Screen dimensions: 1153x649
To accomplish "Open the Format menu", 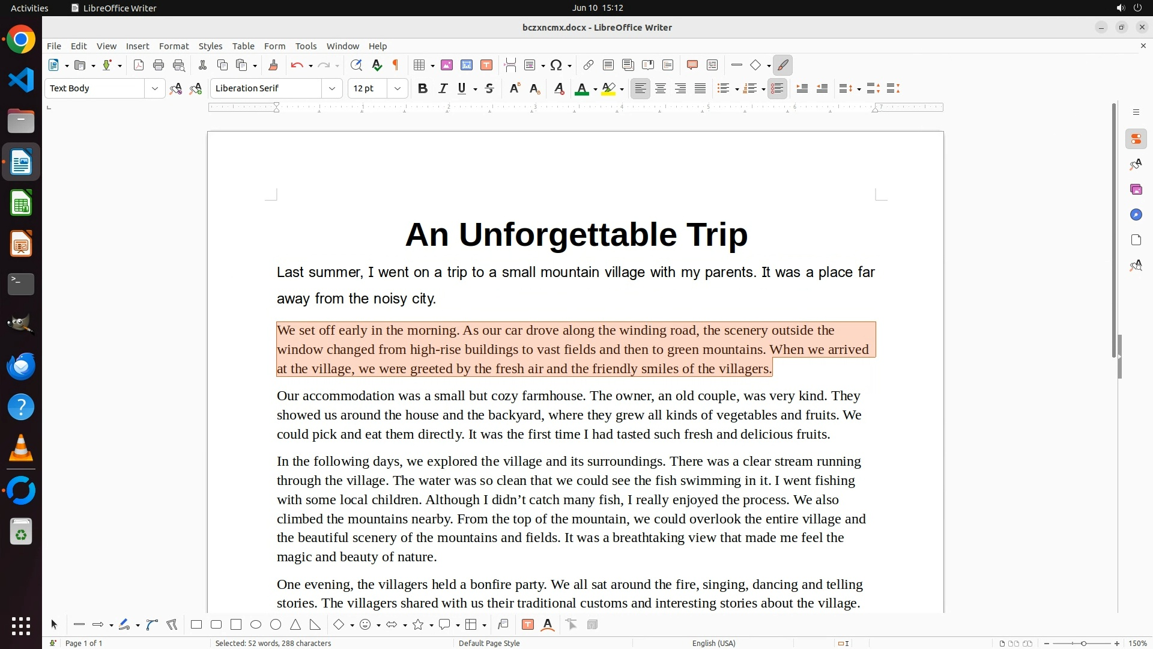I will pyautogui.click(x=174, y=46).
